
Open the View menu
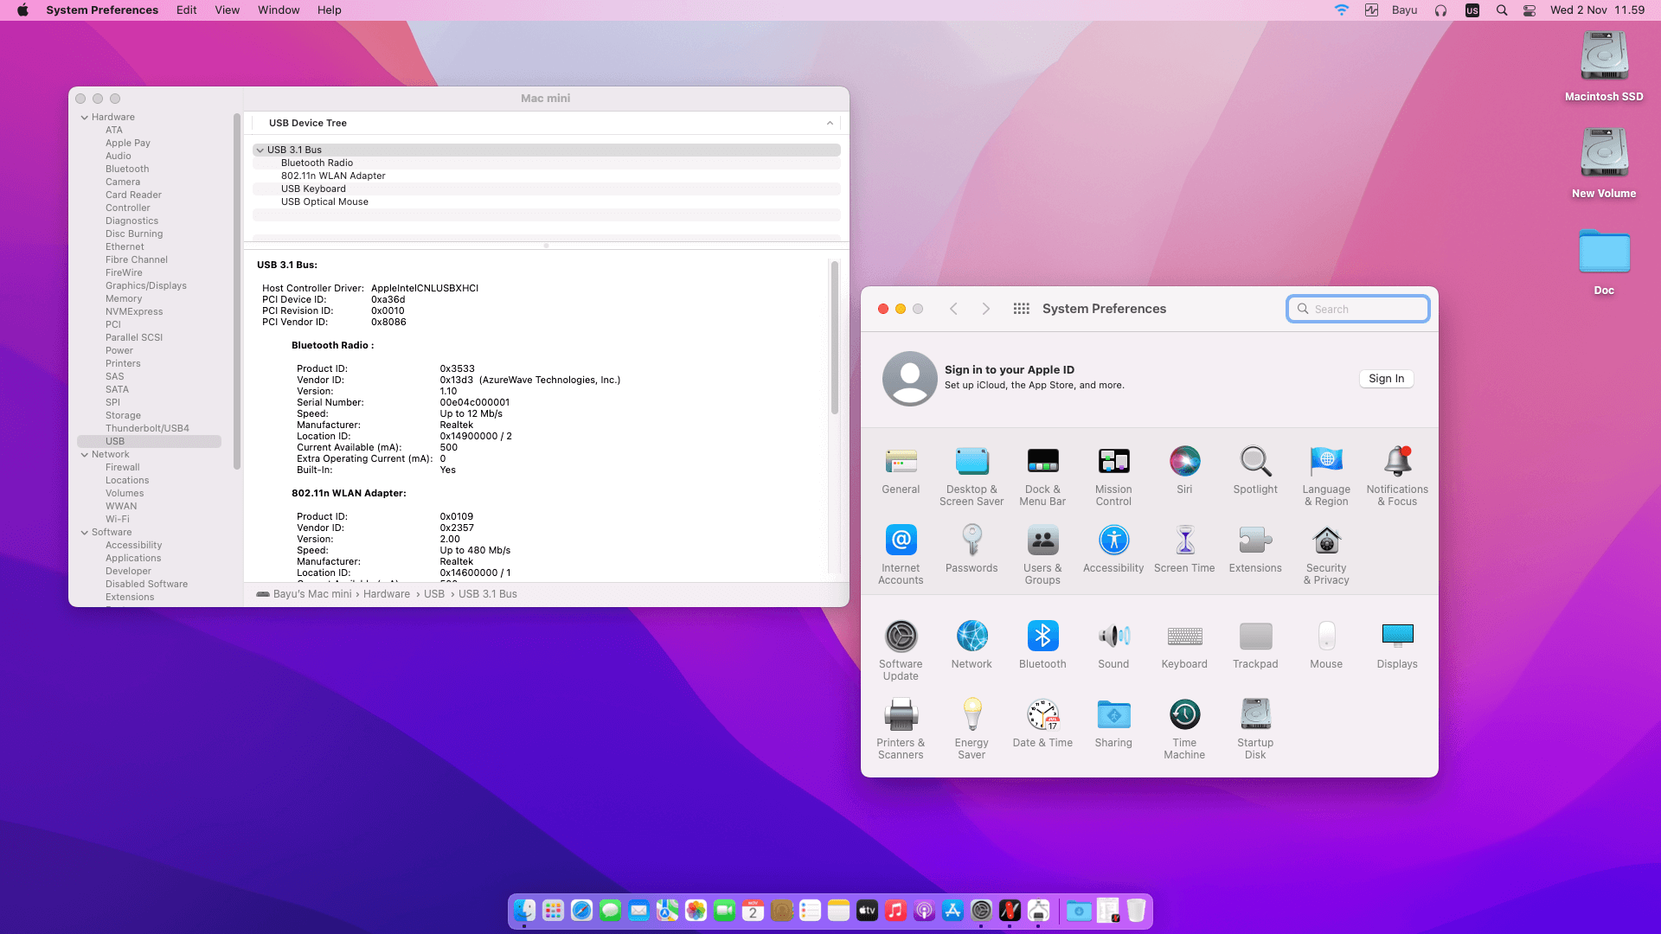tap(227, 10)
